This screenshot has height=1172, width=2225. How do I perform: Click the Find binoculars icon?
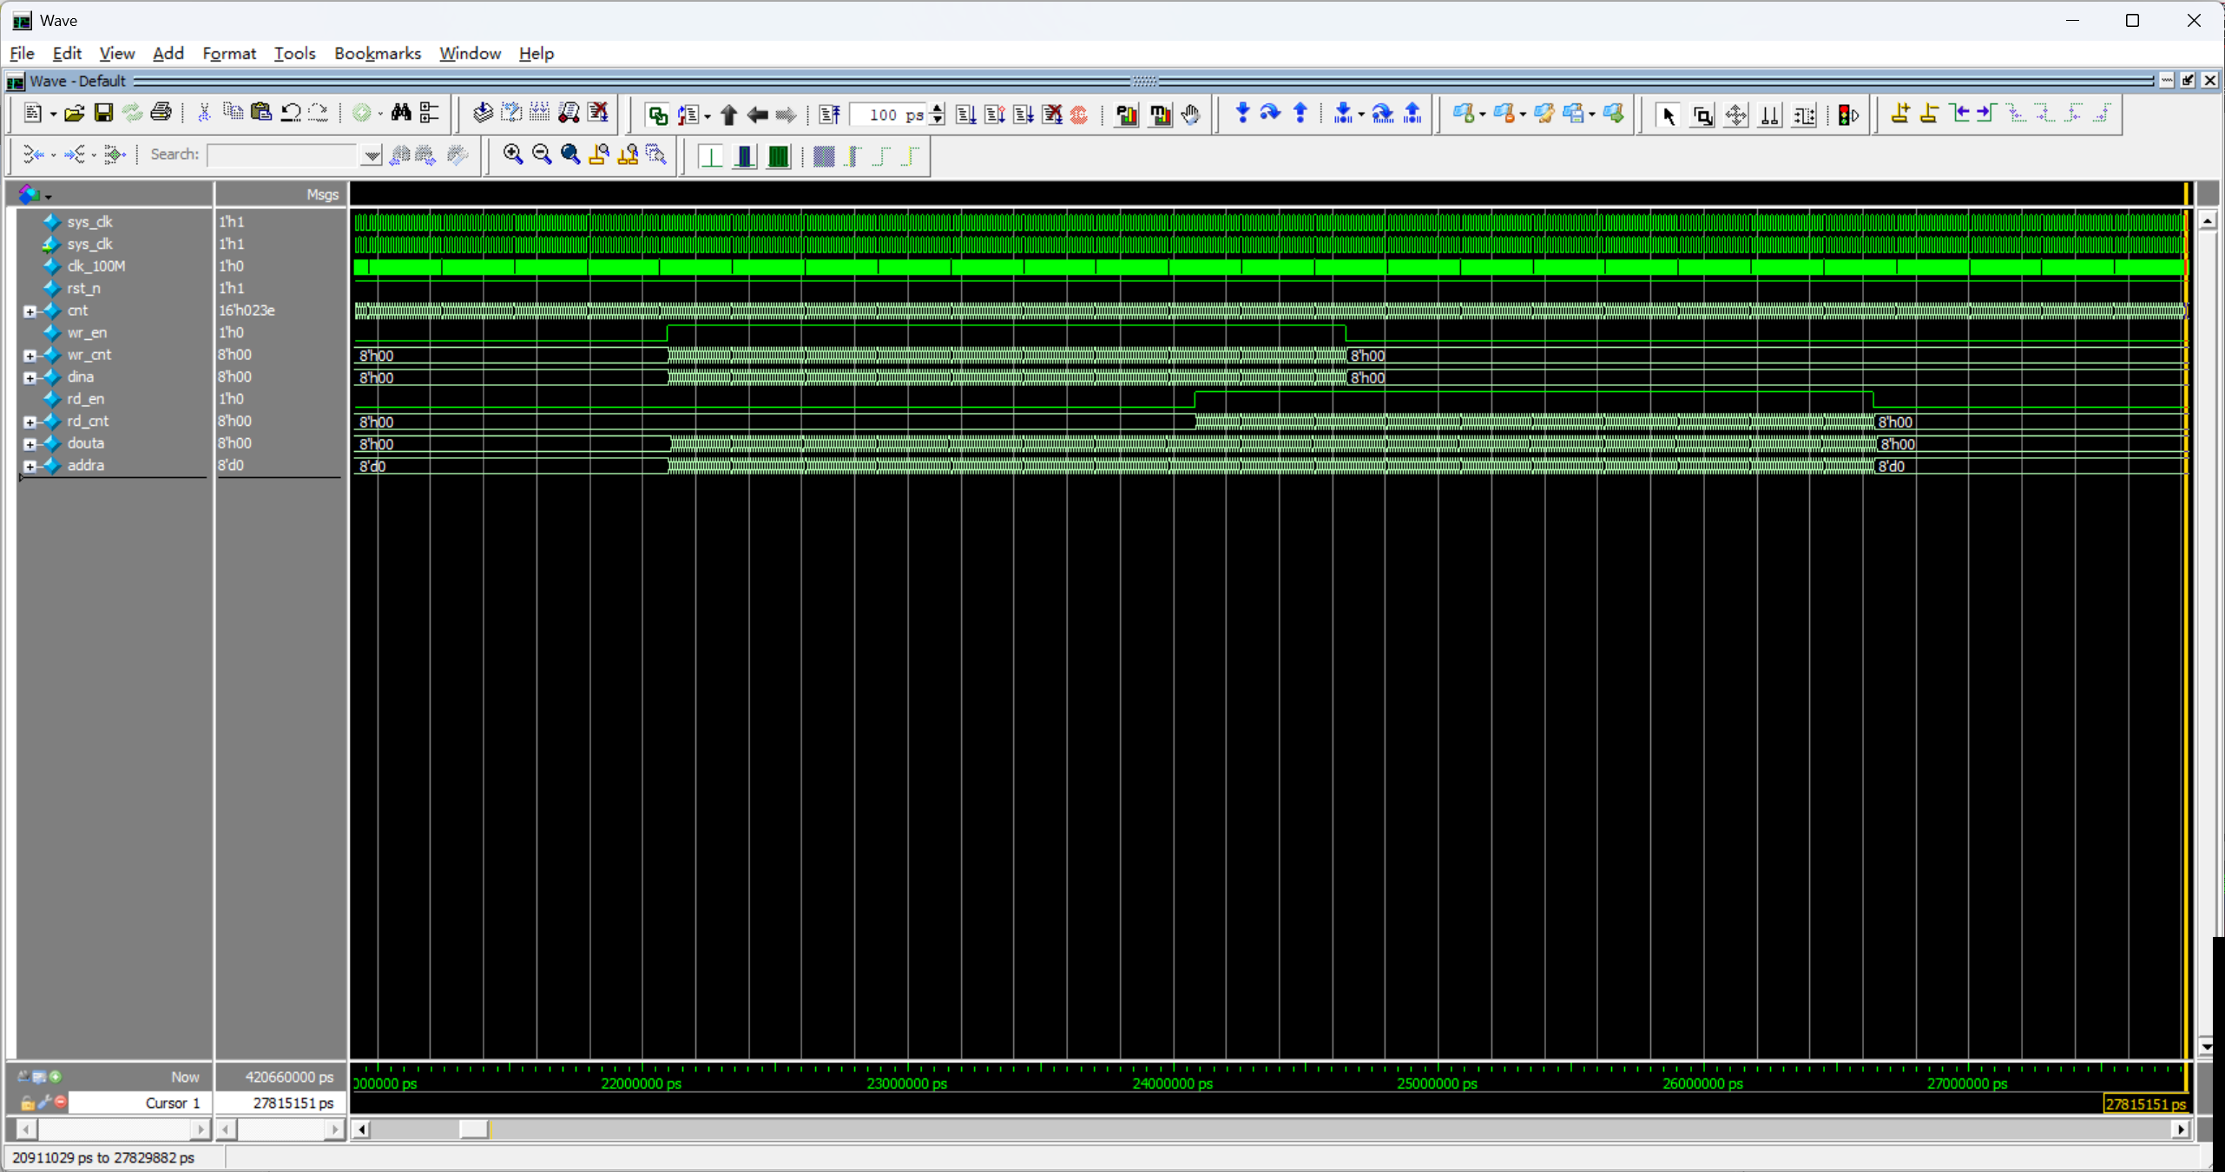400,113
